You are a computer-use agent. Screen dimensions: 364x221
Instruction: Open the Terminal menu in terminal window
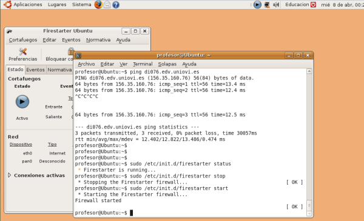coord(143,64)
